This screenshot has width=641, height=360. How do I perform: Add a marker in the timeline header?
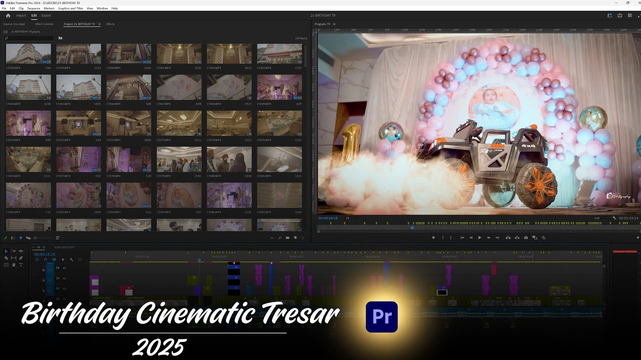[x=63, y=259]
